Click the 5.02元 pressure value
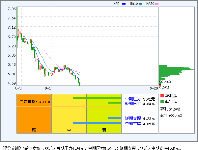This screenshot has height=150, width=198. point(149,99)
